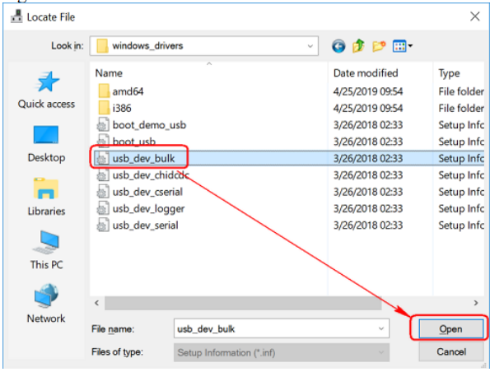Screen dimensions: 490x372
Task: Click the Cancel button
Action: (451, 352)
